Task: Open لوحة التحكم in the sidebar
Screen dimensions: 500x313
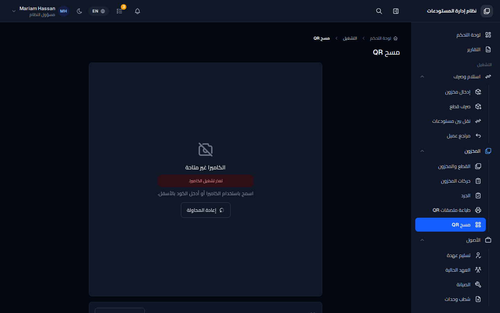Action: pyautogui.click(x=453, y=35)
